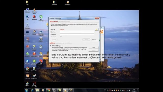Open Sticky Notes from the taskbar
The height and width of the screenshot is (92, 163).
60,90
